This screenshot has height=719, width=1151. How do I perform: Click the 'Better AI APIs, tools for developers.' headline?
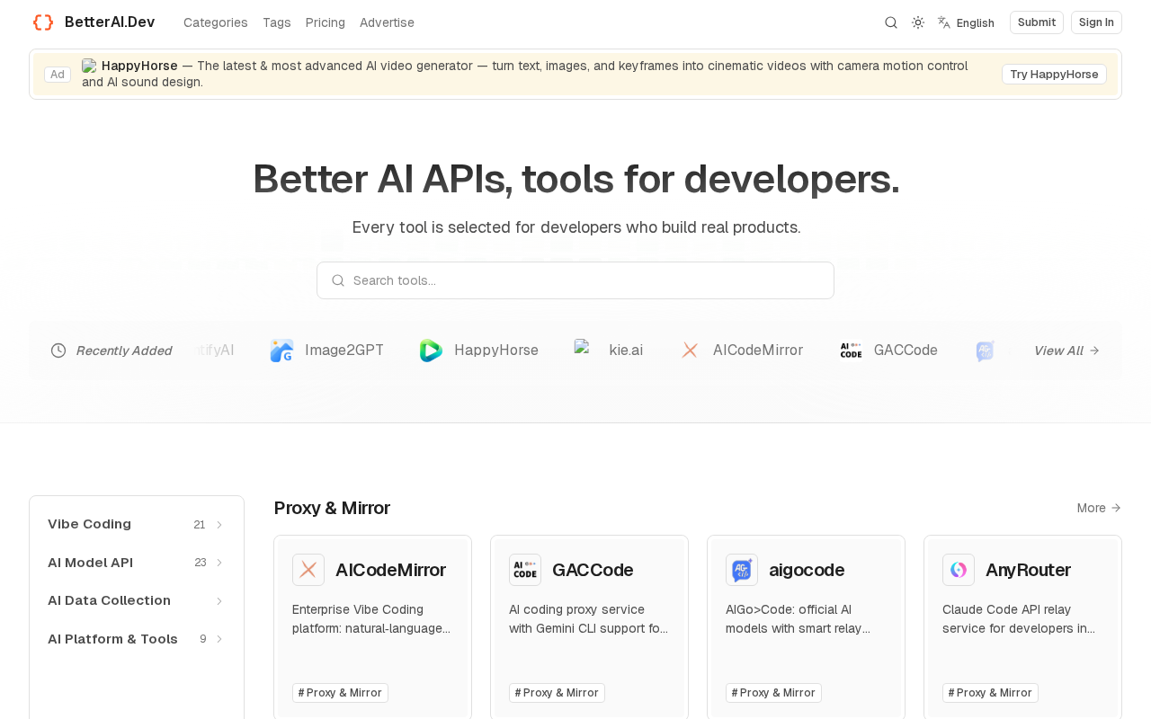(575, 179)
